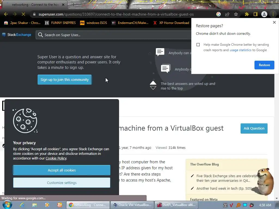Stop page loading with the X icon

23,14
